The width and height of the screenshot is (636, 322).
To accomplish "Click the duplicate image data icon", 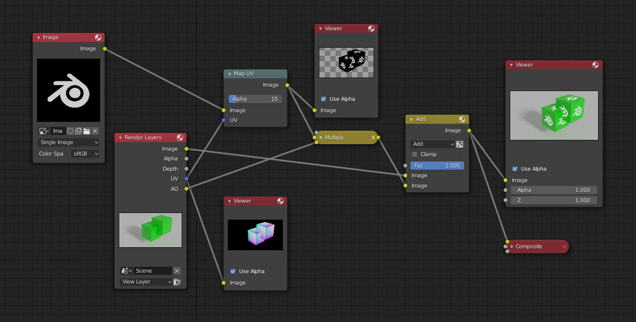I will point(79,131).
